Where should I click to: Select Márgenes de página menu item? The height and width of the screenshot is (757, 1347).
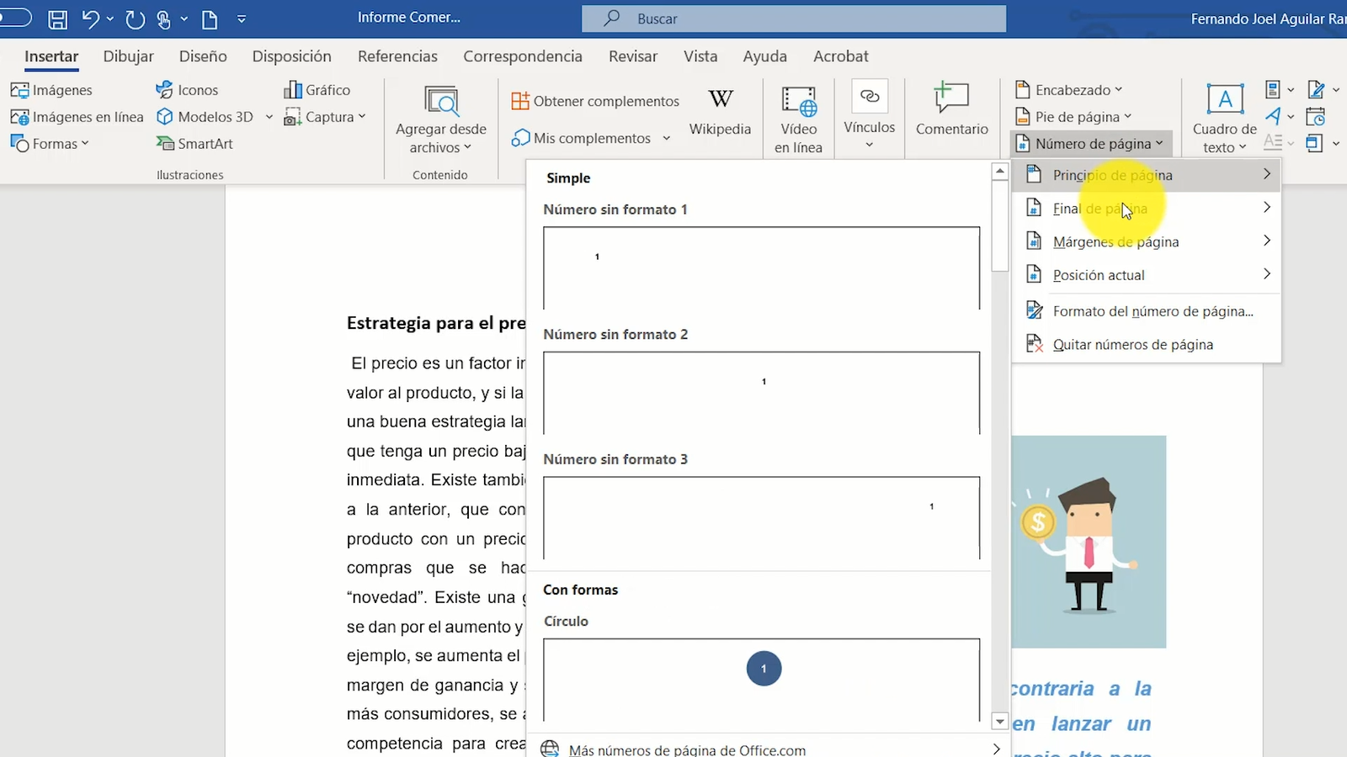[1146, 241]
